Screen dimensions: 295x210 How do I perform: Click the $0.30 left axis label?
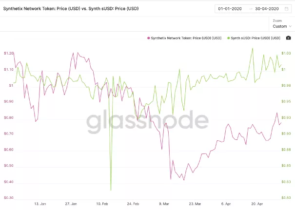click(x=8, y=198)
